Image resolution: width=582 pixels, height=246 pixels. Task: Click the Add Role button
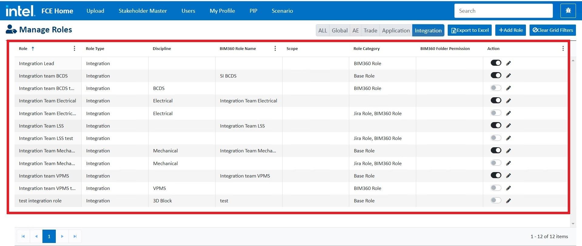pos(510,30)
